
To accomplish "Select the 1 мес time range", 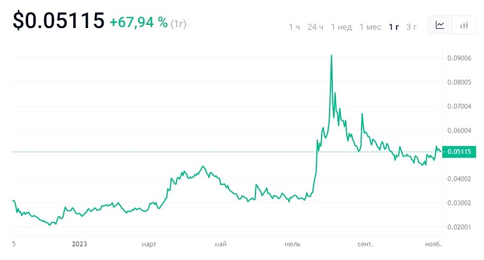I will pyautogui.click(x=370, y=26).
